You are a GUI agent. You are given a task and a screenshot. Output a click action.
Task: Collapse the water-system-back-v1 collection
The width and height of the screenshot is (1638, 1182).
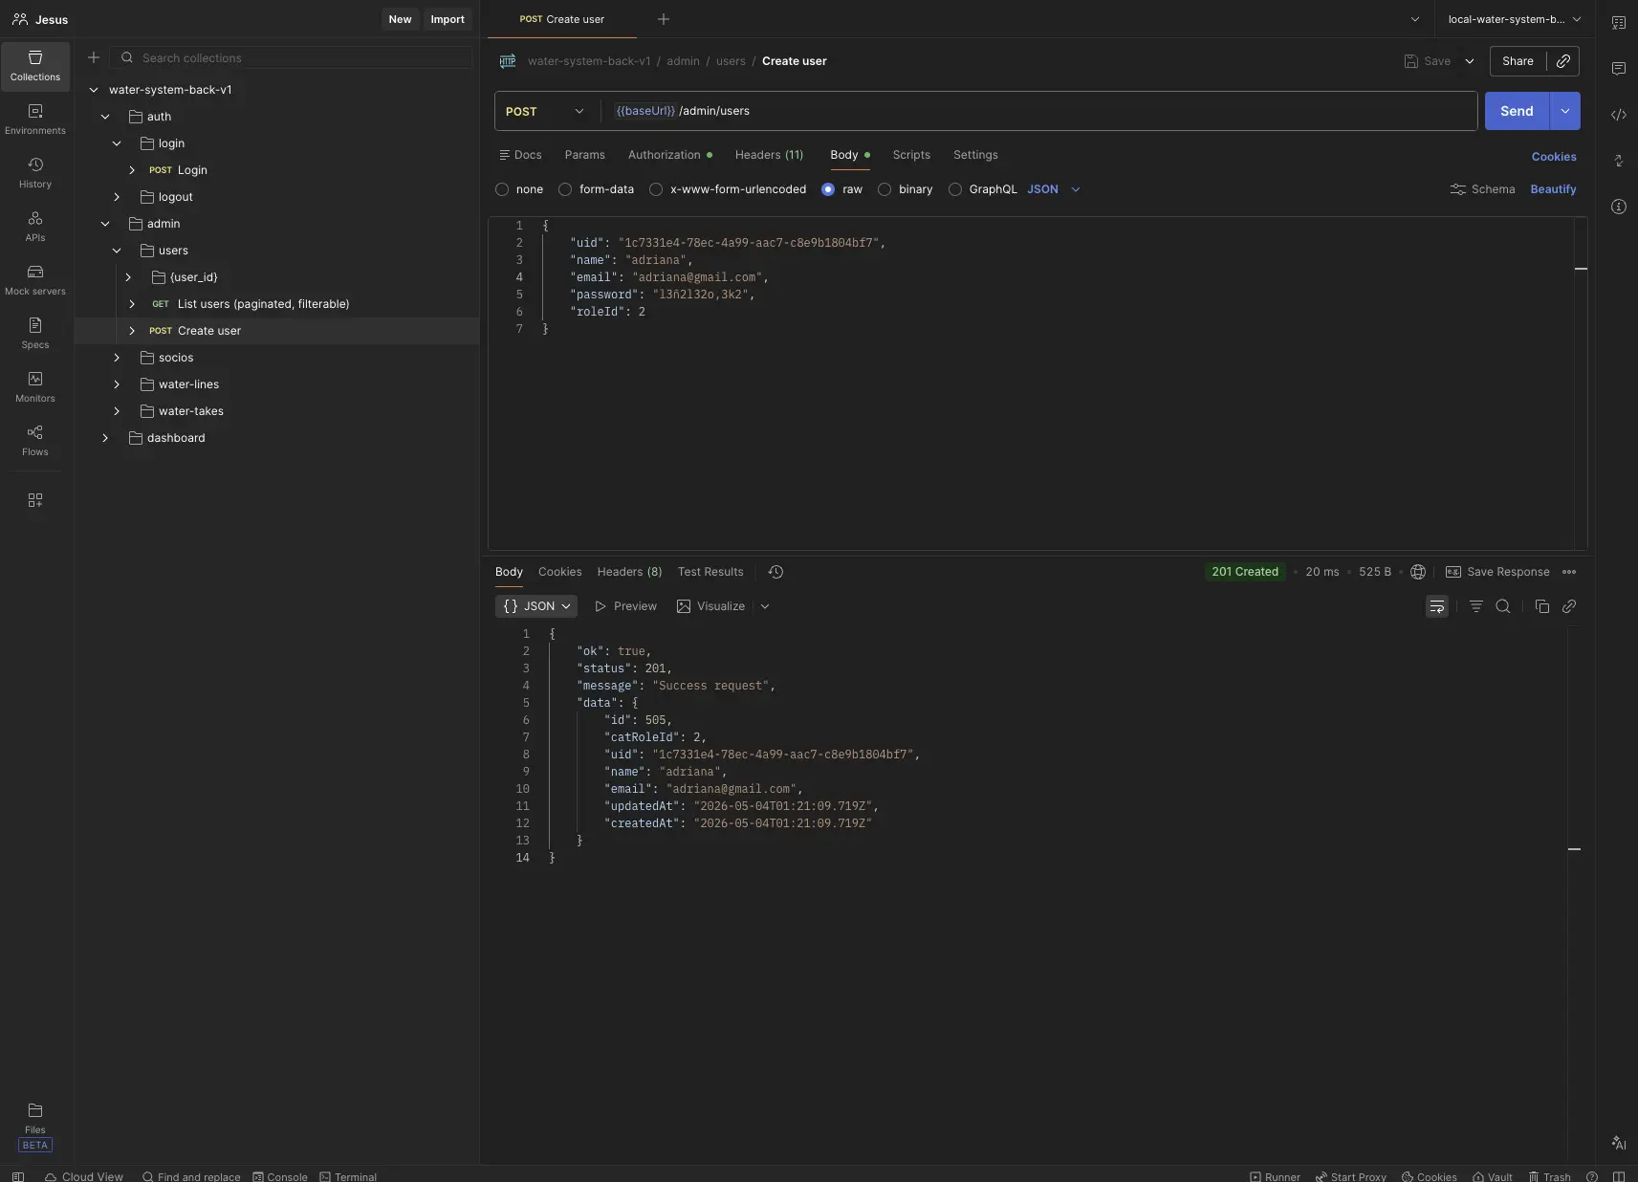pos(94,90)
